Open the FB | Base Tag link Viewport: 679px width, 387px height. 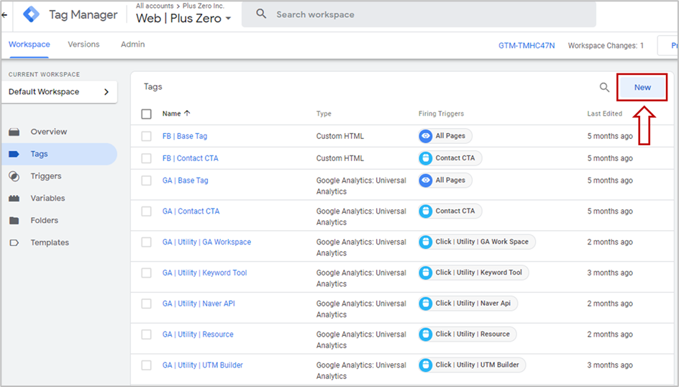(184, 136)
